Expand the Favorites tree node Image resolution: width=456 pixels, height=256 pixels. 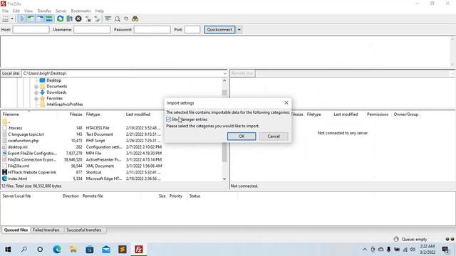coord(36,99)
